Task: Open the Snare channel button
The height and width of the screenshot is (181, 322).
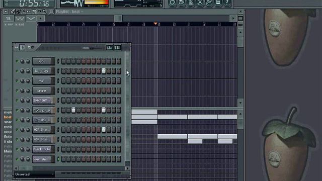Action: pyautogui.click(x=42, y=90)
